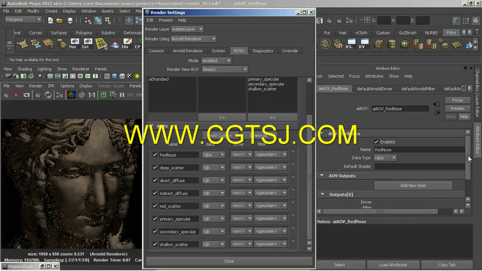Click the refresh IPR icon
482x271 pixels.
coord(48,95)
